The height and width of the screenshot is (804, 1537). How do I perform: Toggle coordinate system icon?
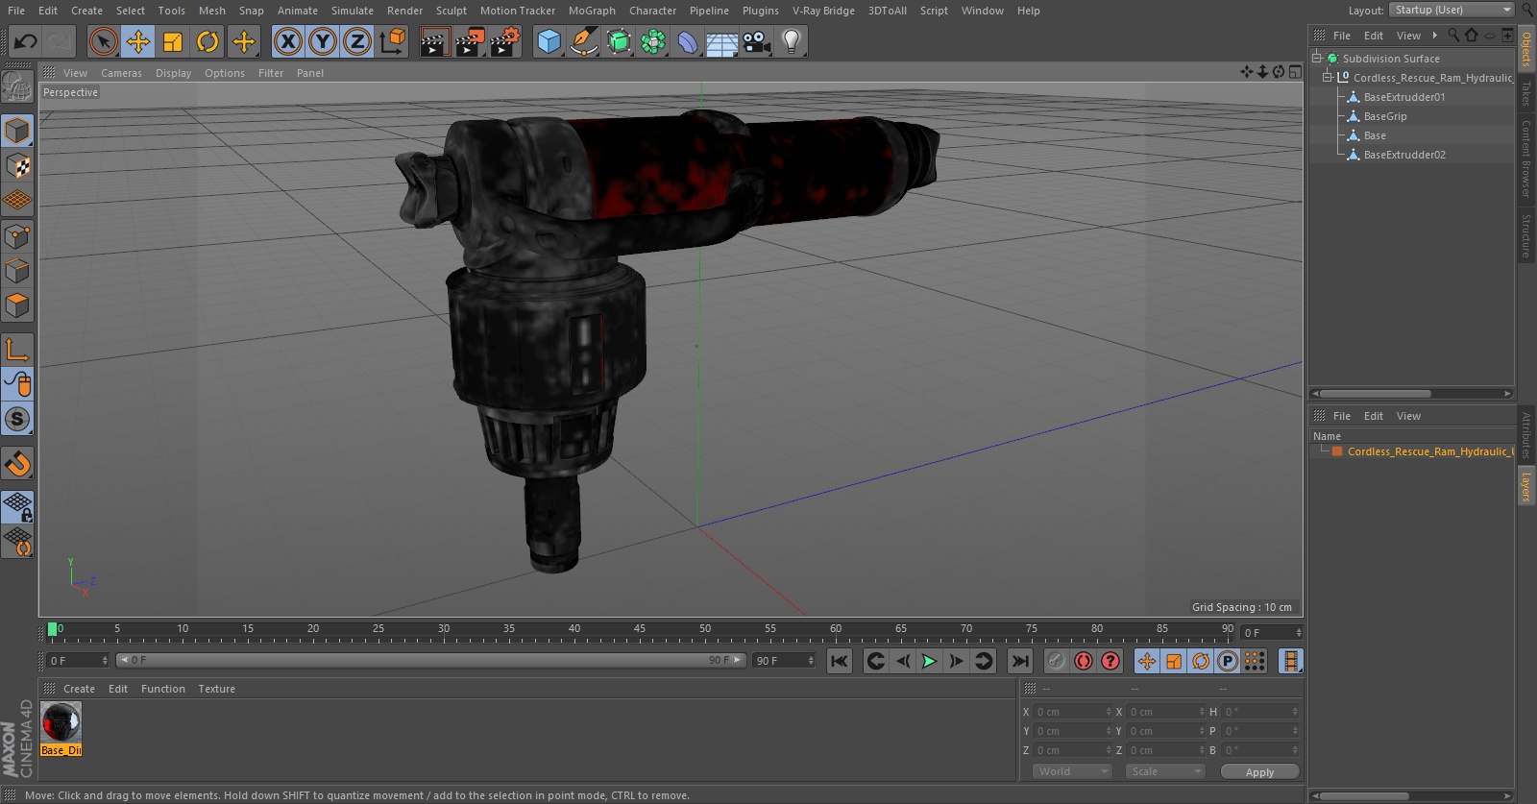(x=393, y=41)
